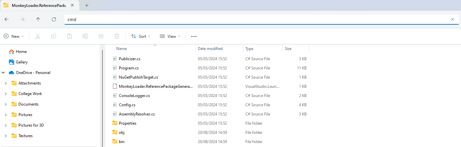Open the See more ellipsis menu

pyautogui.click(x=194, y=36)
